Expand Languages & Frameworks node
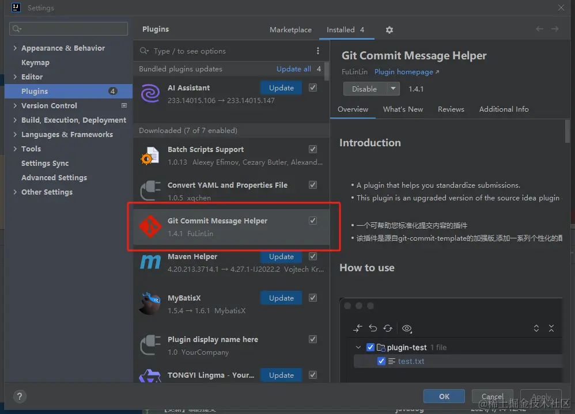Viewport: 575px width, 414px height. click(x=15, y=134)
